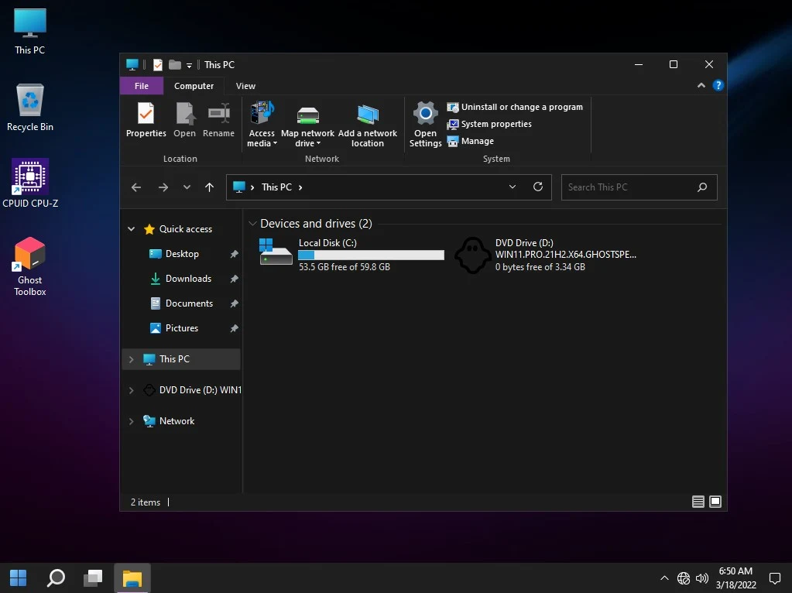
Task: Open volume speaker tray icon
Action: click(x=702, y=578)
